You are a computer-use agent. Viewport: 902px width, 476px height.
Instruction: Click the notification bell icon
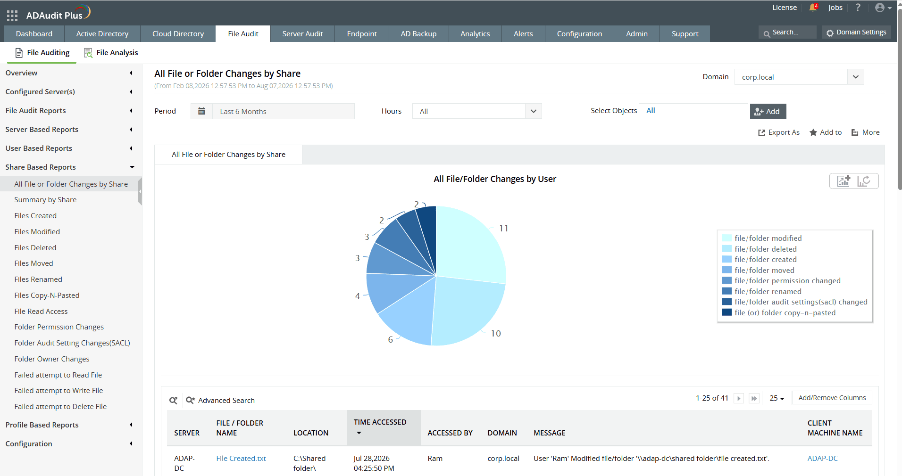[813, 8]
